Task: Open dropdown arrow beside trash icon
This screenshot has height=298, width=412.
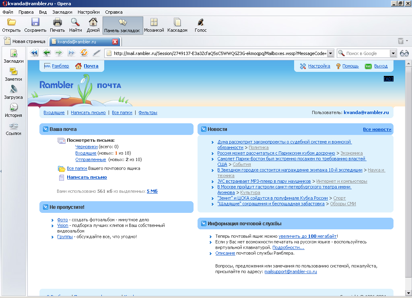Action: pos(407,41)
